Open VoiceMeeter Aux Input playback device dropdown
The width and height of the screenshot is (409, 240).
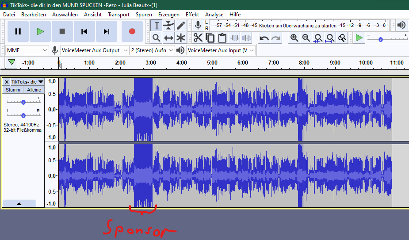221,50
